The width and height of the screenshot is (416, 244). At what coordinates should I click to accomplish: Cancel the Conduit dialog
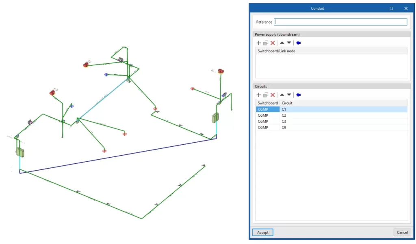(402, 232)
